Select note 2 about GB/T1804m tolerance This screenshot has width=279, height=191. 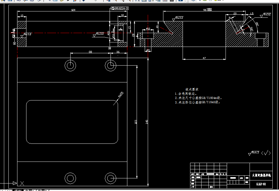coord(199,98)
